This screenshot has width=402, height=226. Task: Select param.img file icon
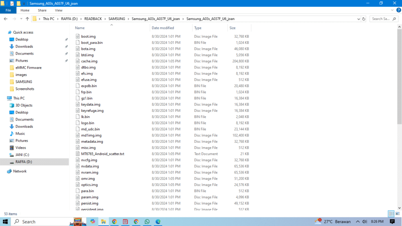tap(78, 197)
